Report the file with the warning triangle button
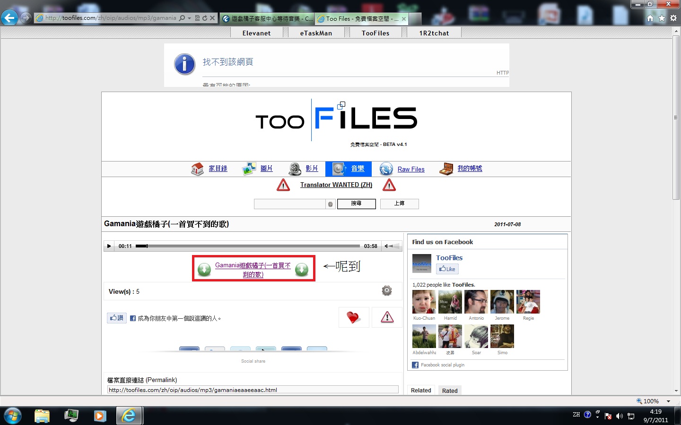This screenshot has width=681, height=425. [x=387, y=317]
